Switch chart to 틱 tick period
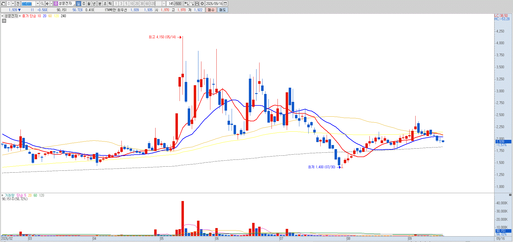Viewport: 513px width, 242px height. click(110, 4)
